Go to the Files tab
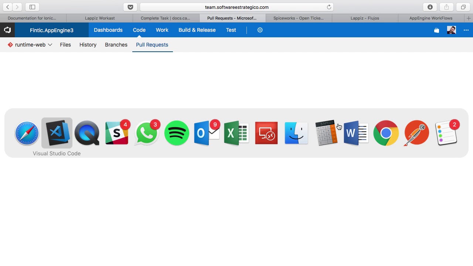Viewport: 473px width, 266px height. (65, 45)
